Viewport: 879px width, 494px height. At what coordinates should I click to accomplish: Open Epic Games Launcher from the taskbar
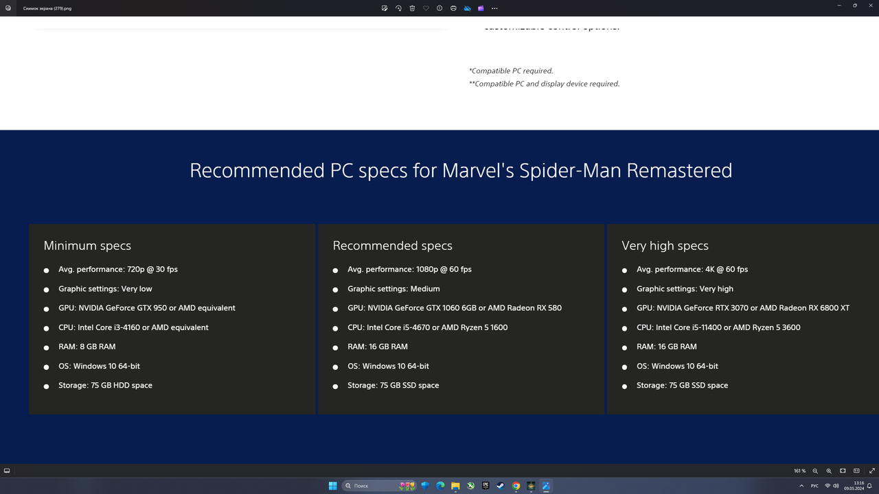[486, 486]
